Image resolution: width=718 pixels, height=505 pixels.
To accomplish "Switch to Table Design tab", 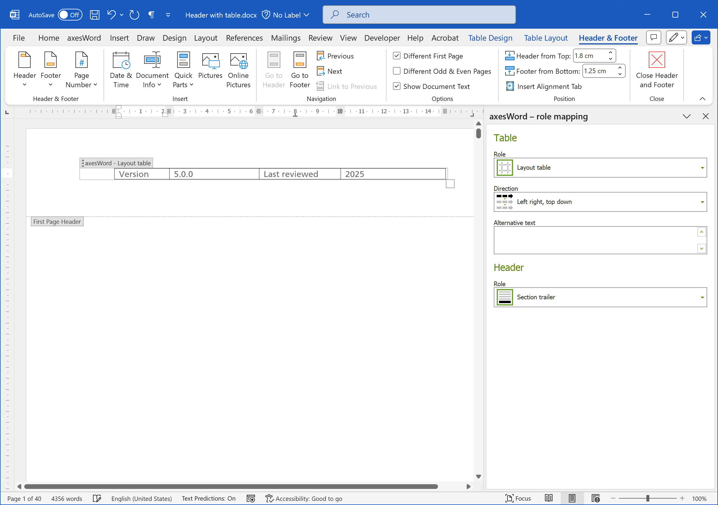I will tap(490, 38).
